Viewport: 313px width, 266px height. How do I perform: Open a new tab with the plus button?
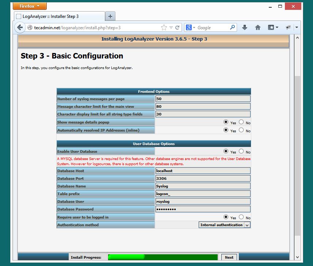(110, 16)
